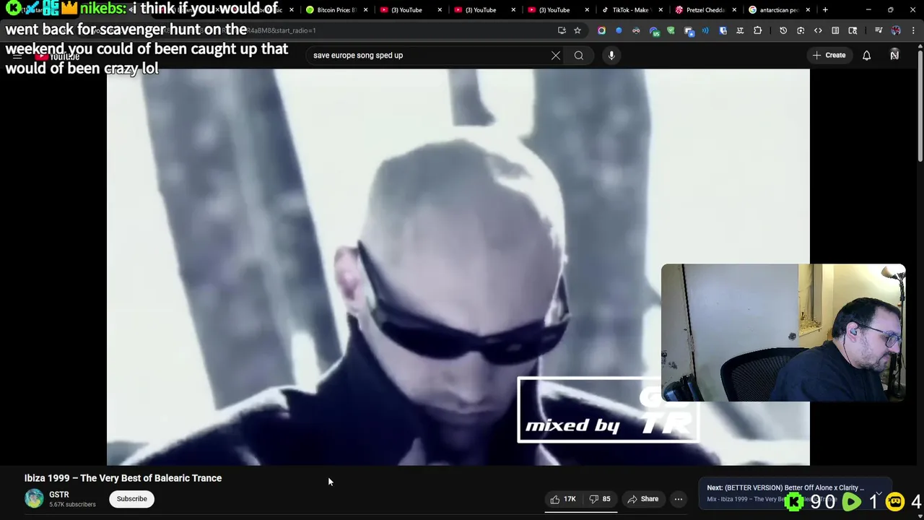Switch to the TikTok - Make tab
The image size is (924, 520).
click(630, 10)
